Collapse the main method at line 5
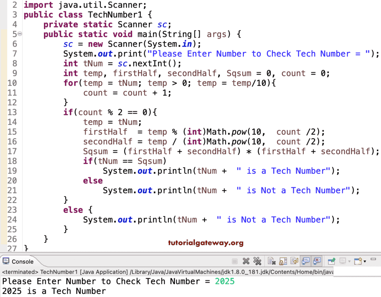Image resolution: width=381 pixels, height=297 pixels. tap(20, 34)
